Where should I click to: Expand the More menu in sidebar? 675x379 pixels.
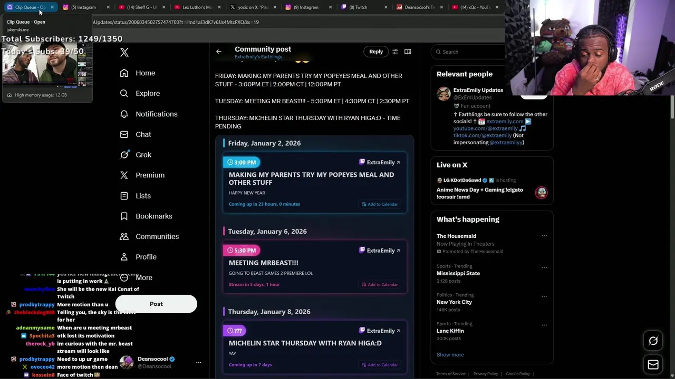point(136,277)
